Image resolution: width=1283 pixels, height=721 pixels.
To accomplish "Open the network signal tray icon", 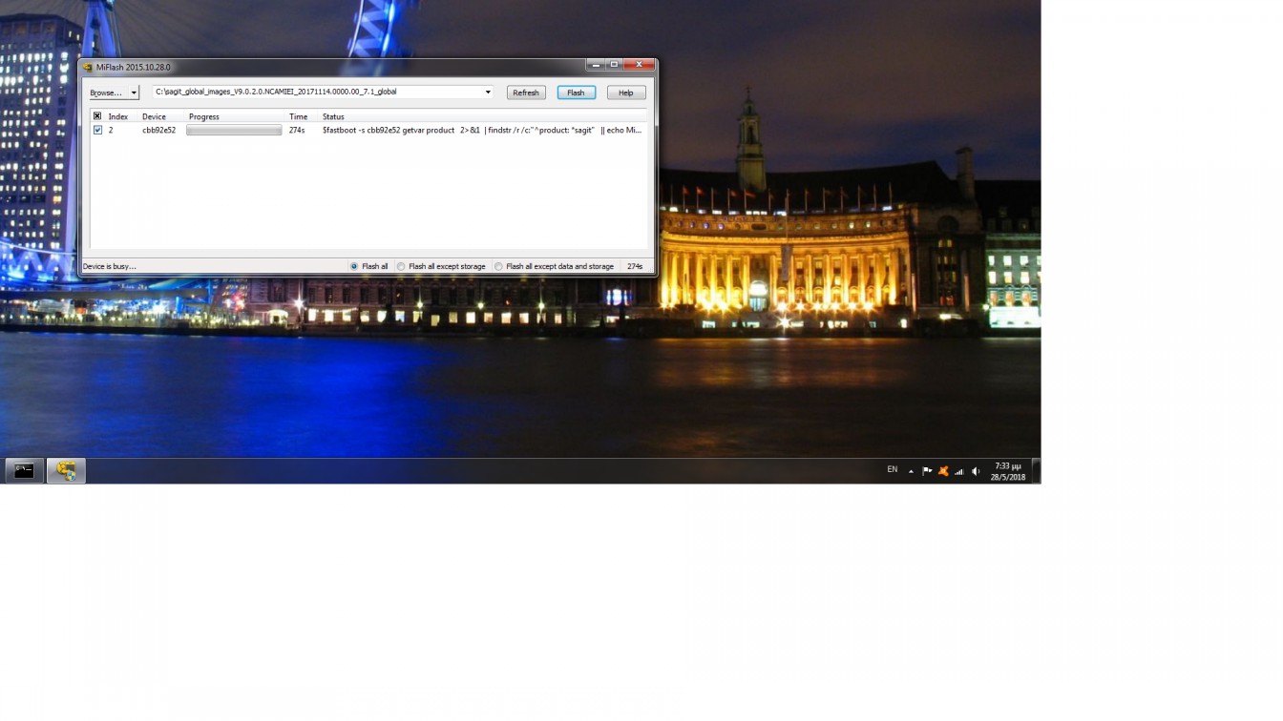I will coord(959,471).
